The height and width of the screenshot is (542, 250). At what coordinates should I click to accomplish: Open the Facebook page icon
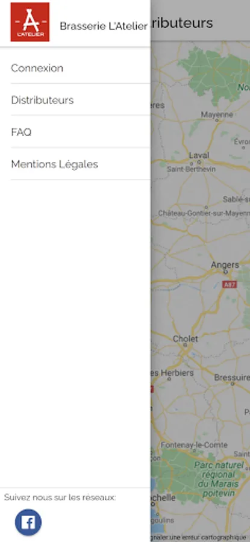coord(28,522)
